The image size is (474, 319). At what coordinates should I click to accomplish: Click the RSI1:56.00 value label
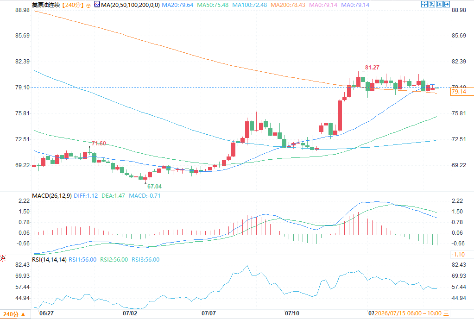coord(82,260)
